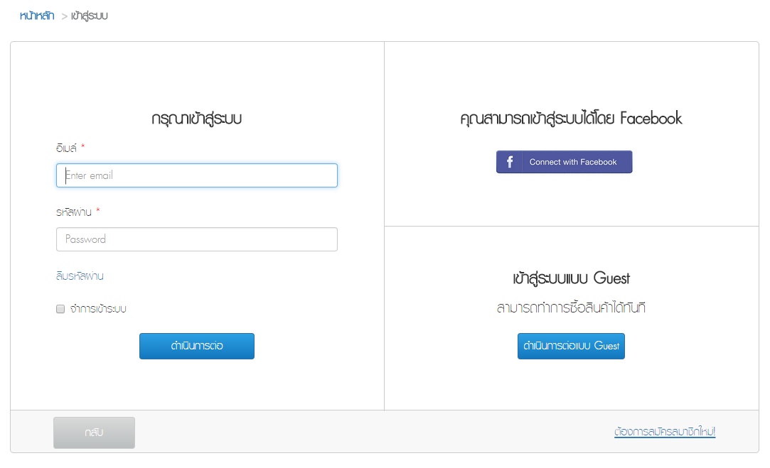Viewport: 770px width, 468px height.
Task: Click the red asterisk beside อีเมล์
Action: coord(82,147)
